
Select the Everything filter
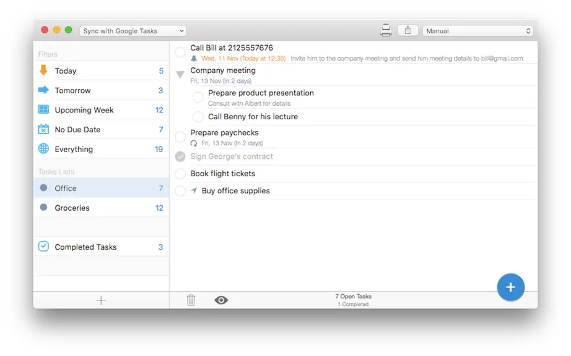click(101, 149)
